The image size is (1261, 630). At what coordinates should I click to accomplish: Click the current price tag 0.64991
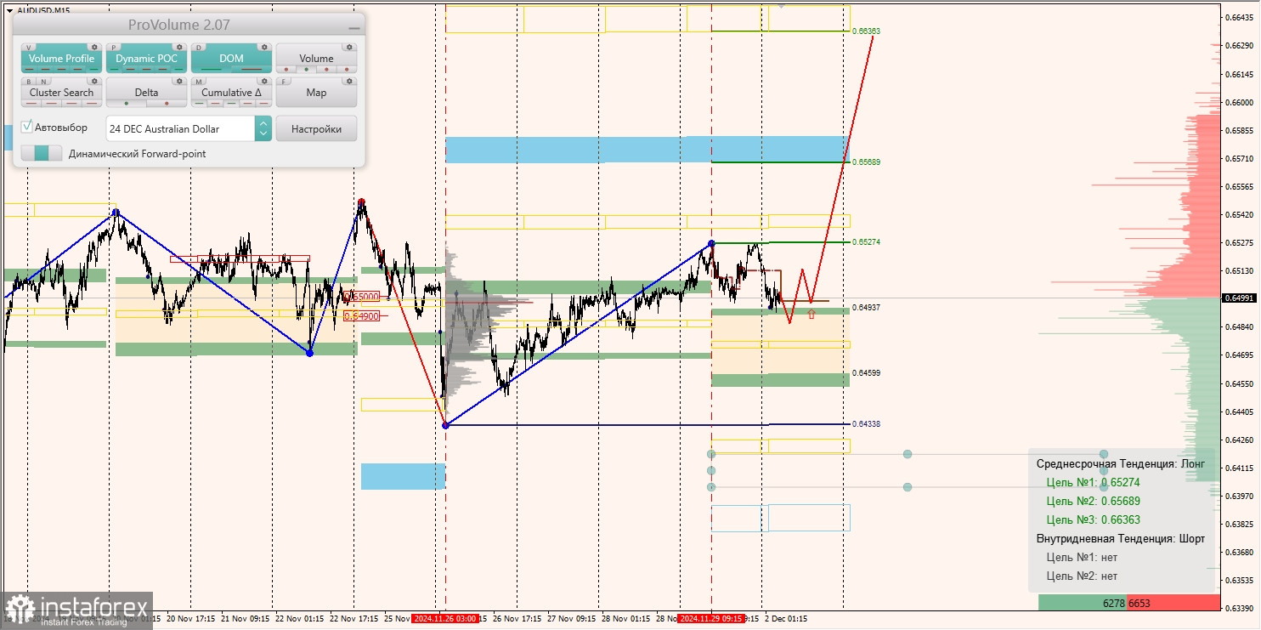click(1240, 298)
